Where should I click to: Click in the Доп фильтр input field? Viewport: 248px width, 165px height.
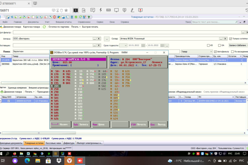[x=127, y=32]
